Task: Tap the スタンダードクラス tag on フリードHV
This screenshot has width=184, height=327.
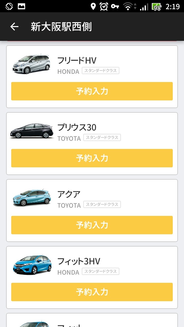Action: pyautogui.click(x=100, y=71)
